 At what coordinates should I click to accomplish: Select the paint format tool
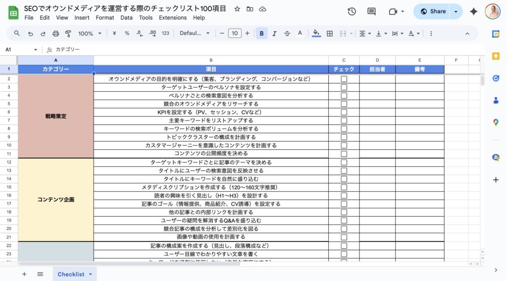pos(68,34)
